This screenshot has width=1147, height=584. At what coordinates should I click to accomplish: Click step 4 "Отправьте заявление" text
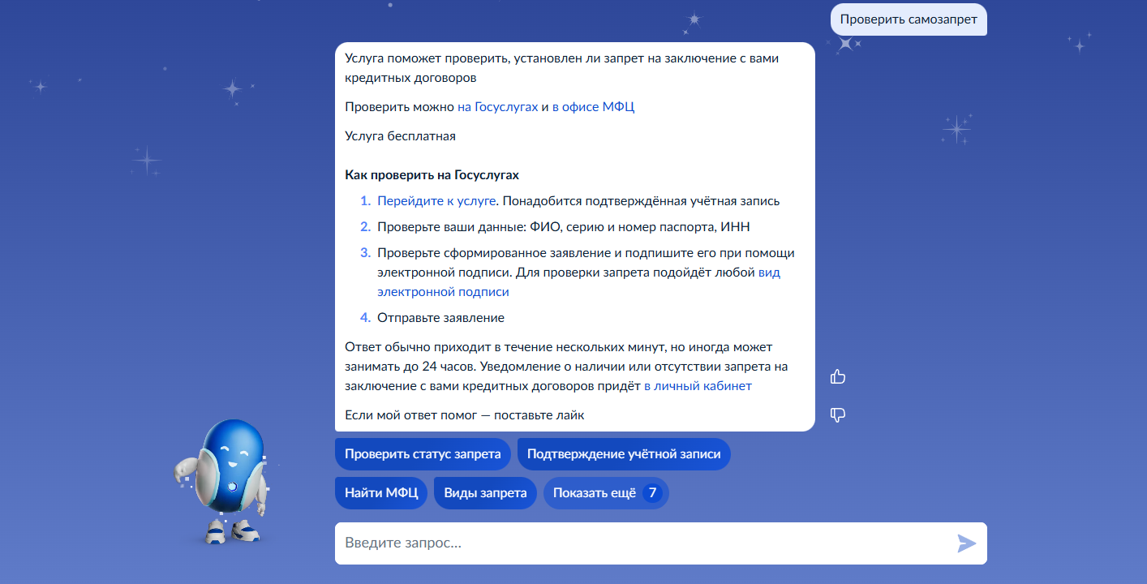[x=440, y=318]
